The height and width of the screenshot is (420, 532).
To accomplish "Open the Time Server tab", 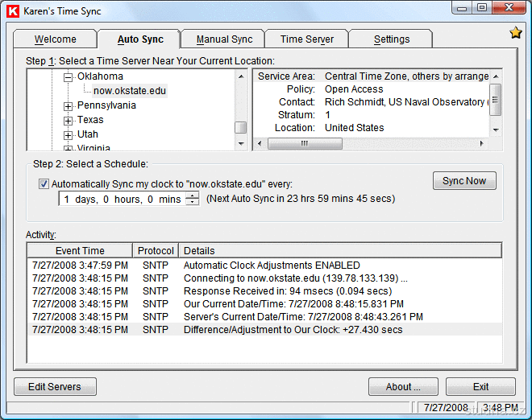I will coord(307,39).
